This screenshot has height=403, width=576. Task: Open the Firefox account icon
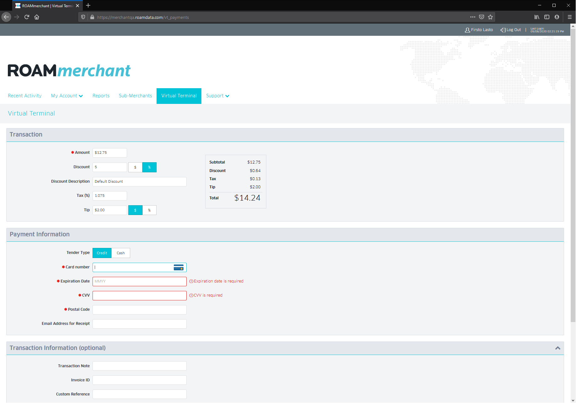557,17
